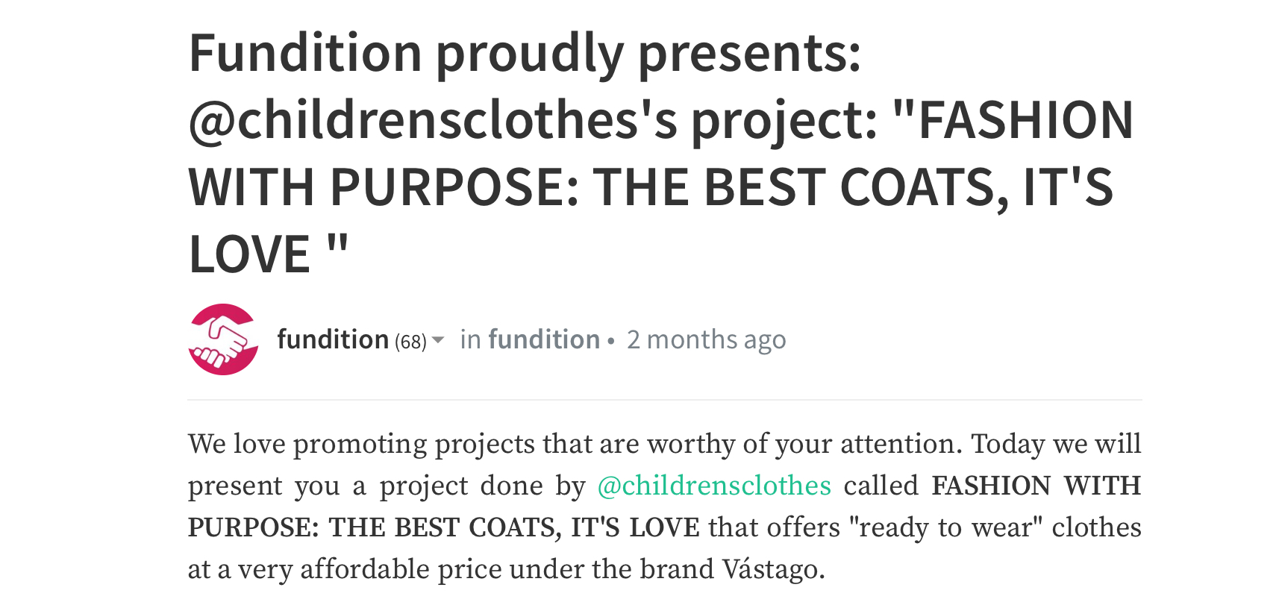Click '@childrensclothes's project:' in the headline
The height and width of the screenshot is (608, 1279).
[533, 121]
